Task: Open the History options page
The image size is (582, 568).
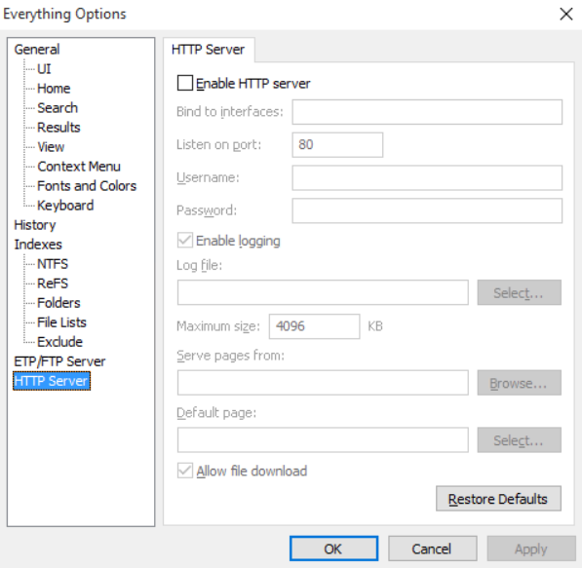Action: pyautogui.click(x=35, y=225)
